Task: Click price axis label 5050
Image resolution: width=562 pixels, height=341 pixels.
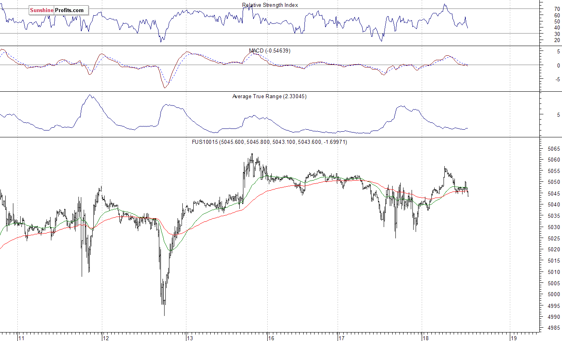Action: [x=554, y=183]
